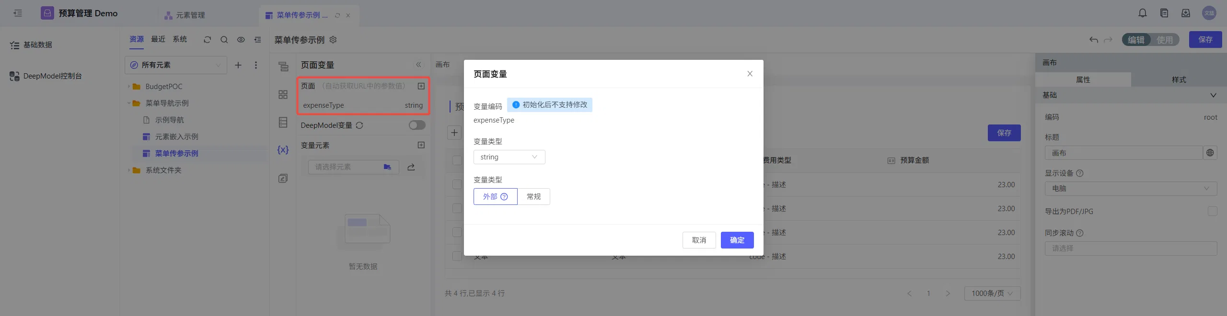Open the 所有元素 filter dropdown
This screenshot has width=1227, height=316.
pyautogui.click(x=176, y=65)
